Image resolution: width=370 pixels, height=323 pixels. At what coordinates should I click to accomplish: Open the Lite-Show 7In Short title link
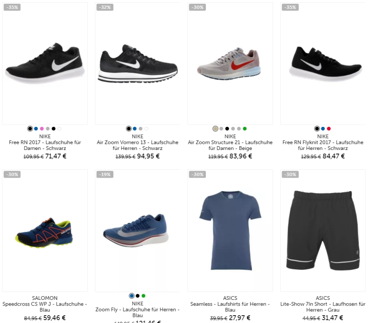click(323, 307)
